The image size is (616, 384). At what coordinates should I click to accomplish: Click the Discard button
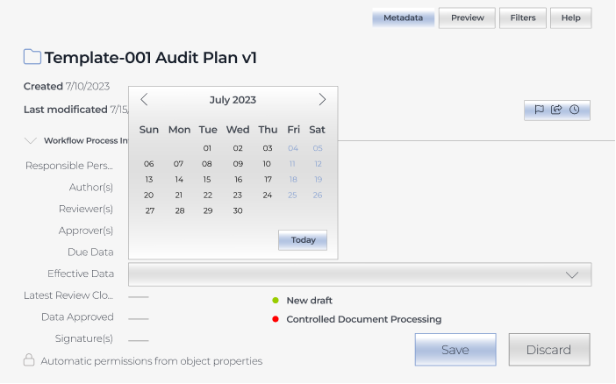(x=548, y=350)
